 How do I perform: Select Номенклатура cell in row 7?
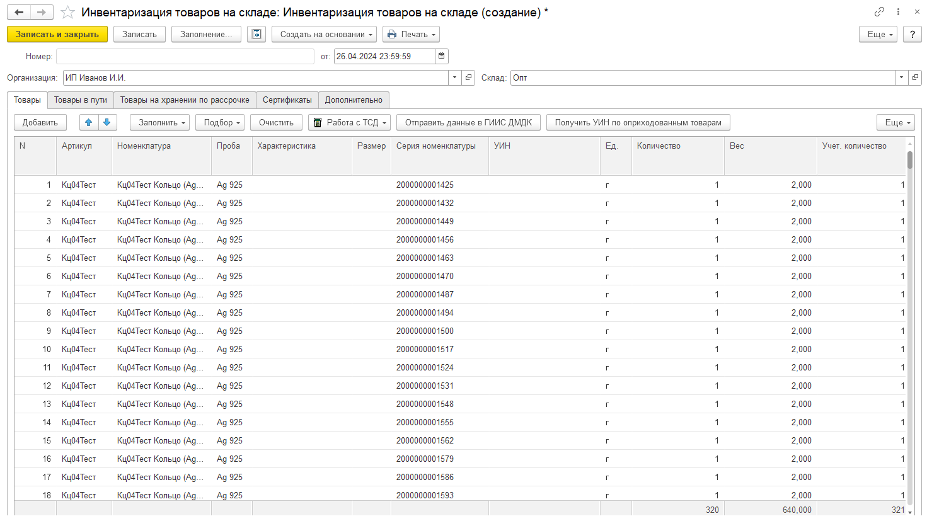[x=161, y=294]
